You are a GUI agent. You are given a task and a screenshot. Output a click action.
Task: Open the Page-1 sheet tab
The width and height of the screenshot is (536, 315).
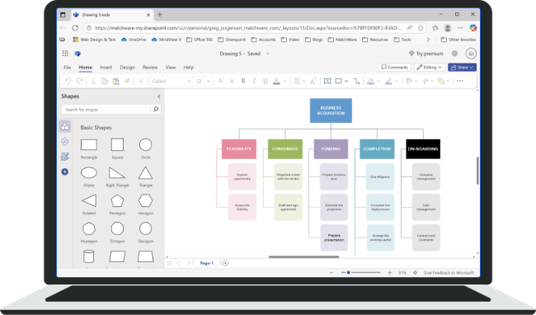(206, 263)
